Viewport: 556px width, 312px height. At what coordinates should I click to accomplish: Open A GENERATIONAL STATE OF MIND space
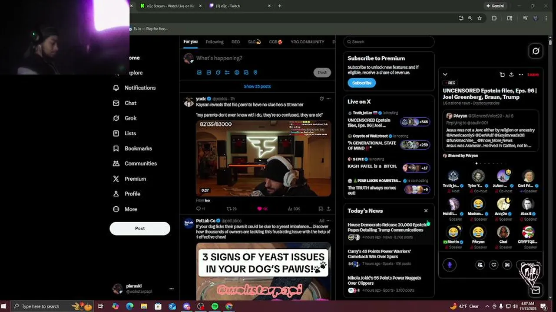(x=389, y=143)
